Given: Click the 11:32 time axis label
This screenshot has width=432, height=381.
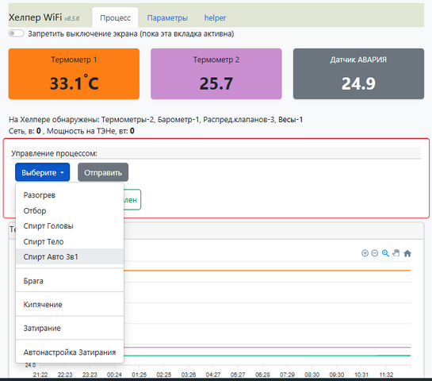Looking at the screenshot, I should (x=386, y=375).
